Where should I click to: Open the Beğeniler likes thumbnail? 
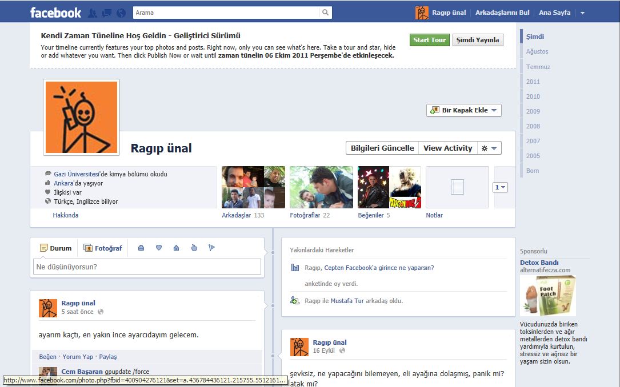click(390, 187)
